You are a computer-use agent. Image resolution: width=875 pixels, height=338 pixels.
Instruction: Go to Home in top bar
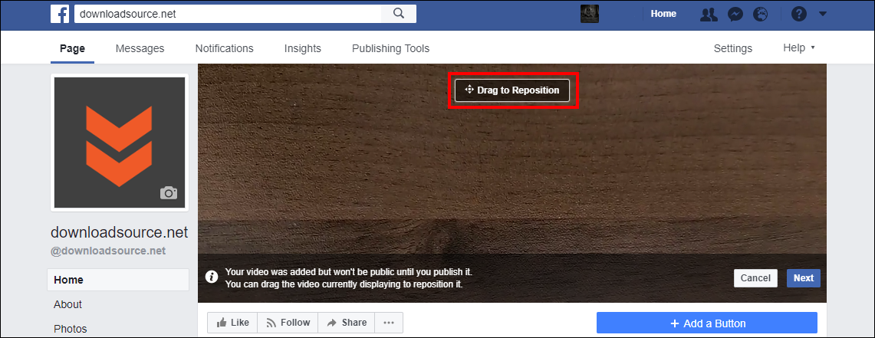663,14
